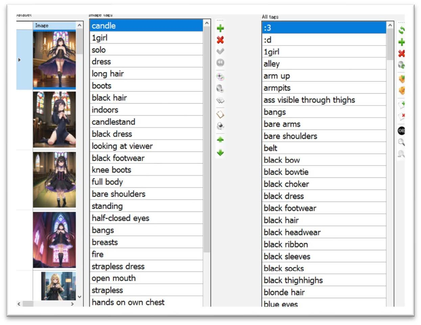421x325 pixels.
Task: Click the red X beside Image tags
Action: click(220, 40)
